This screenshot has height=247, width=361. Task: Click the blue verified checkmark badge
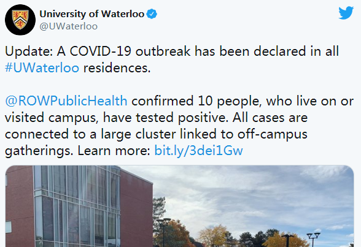click(x=152, y=14)
